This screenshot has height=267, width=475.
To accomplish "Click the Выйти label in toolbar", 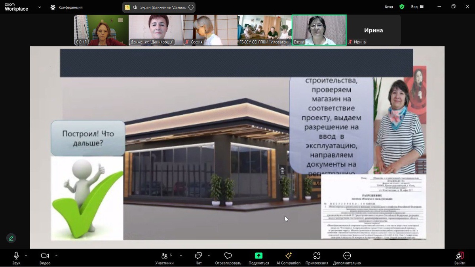I will click(460, 263).
